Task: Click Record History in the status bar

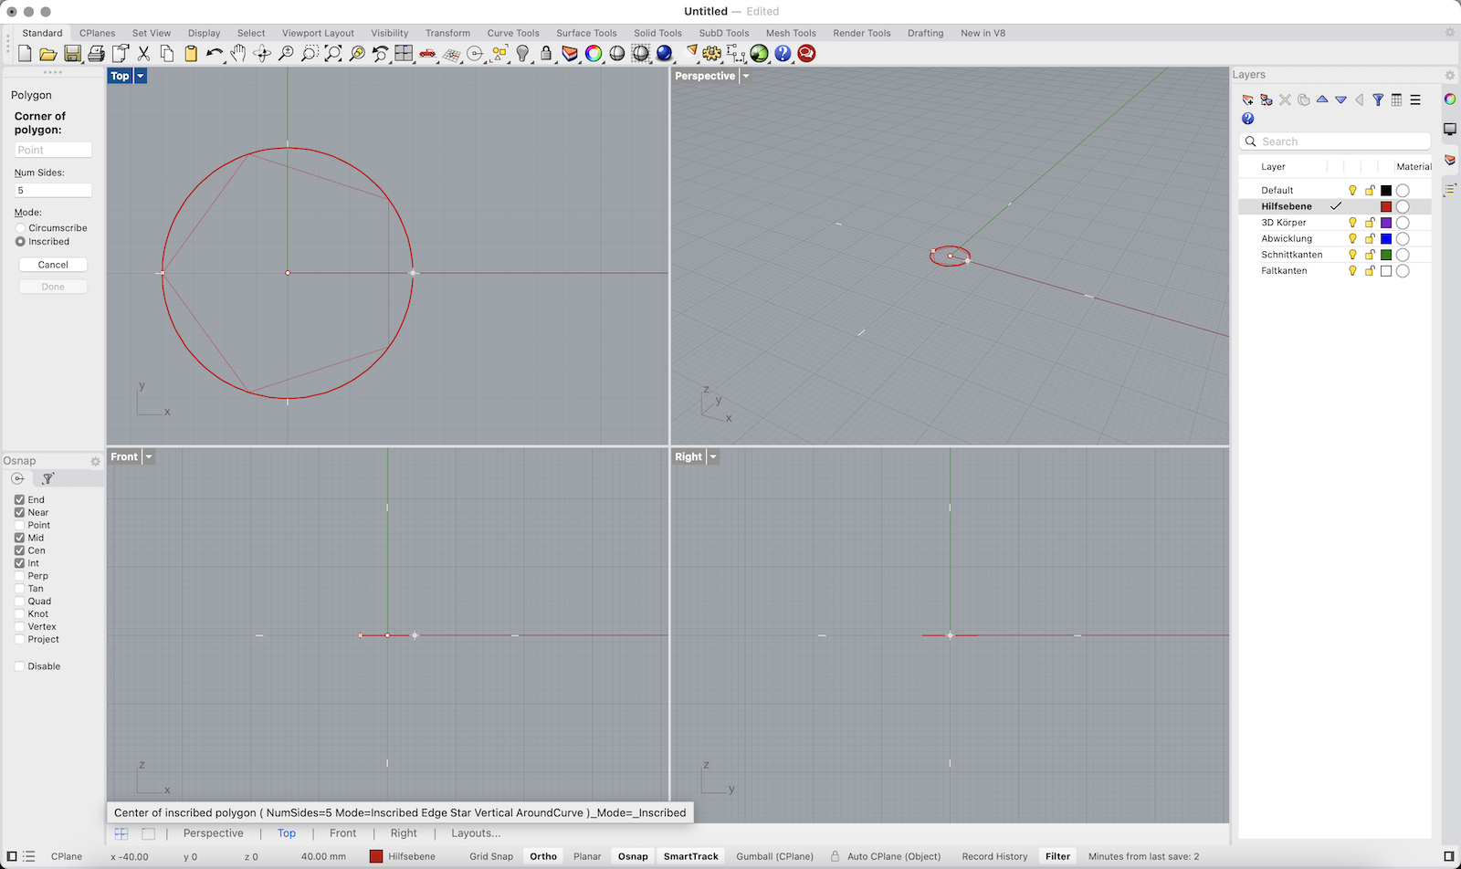Action: click(994, 856)
